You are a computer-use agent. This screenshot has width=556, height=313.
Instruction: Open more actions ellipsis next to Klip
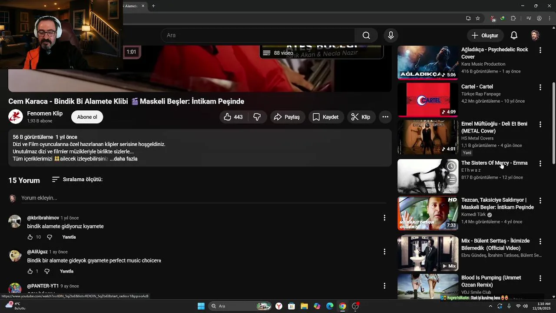click(385, 117)
